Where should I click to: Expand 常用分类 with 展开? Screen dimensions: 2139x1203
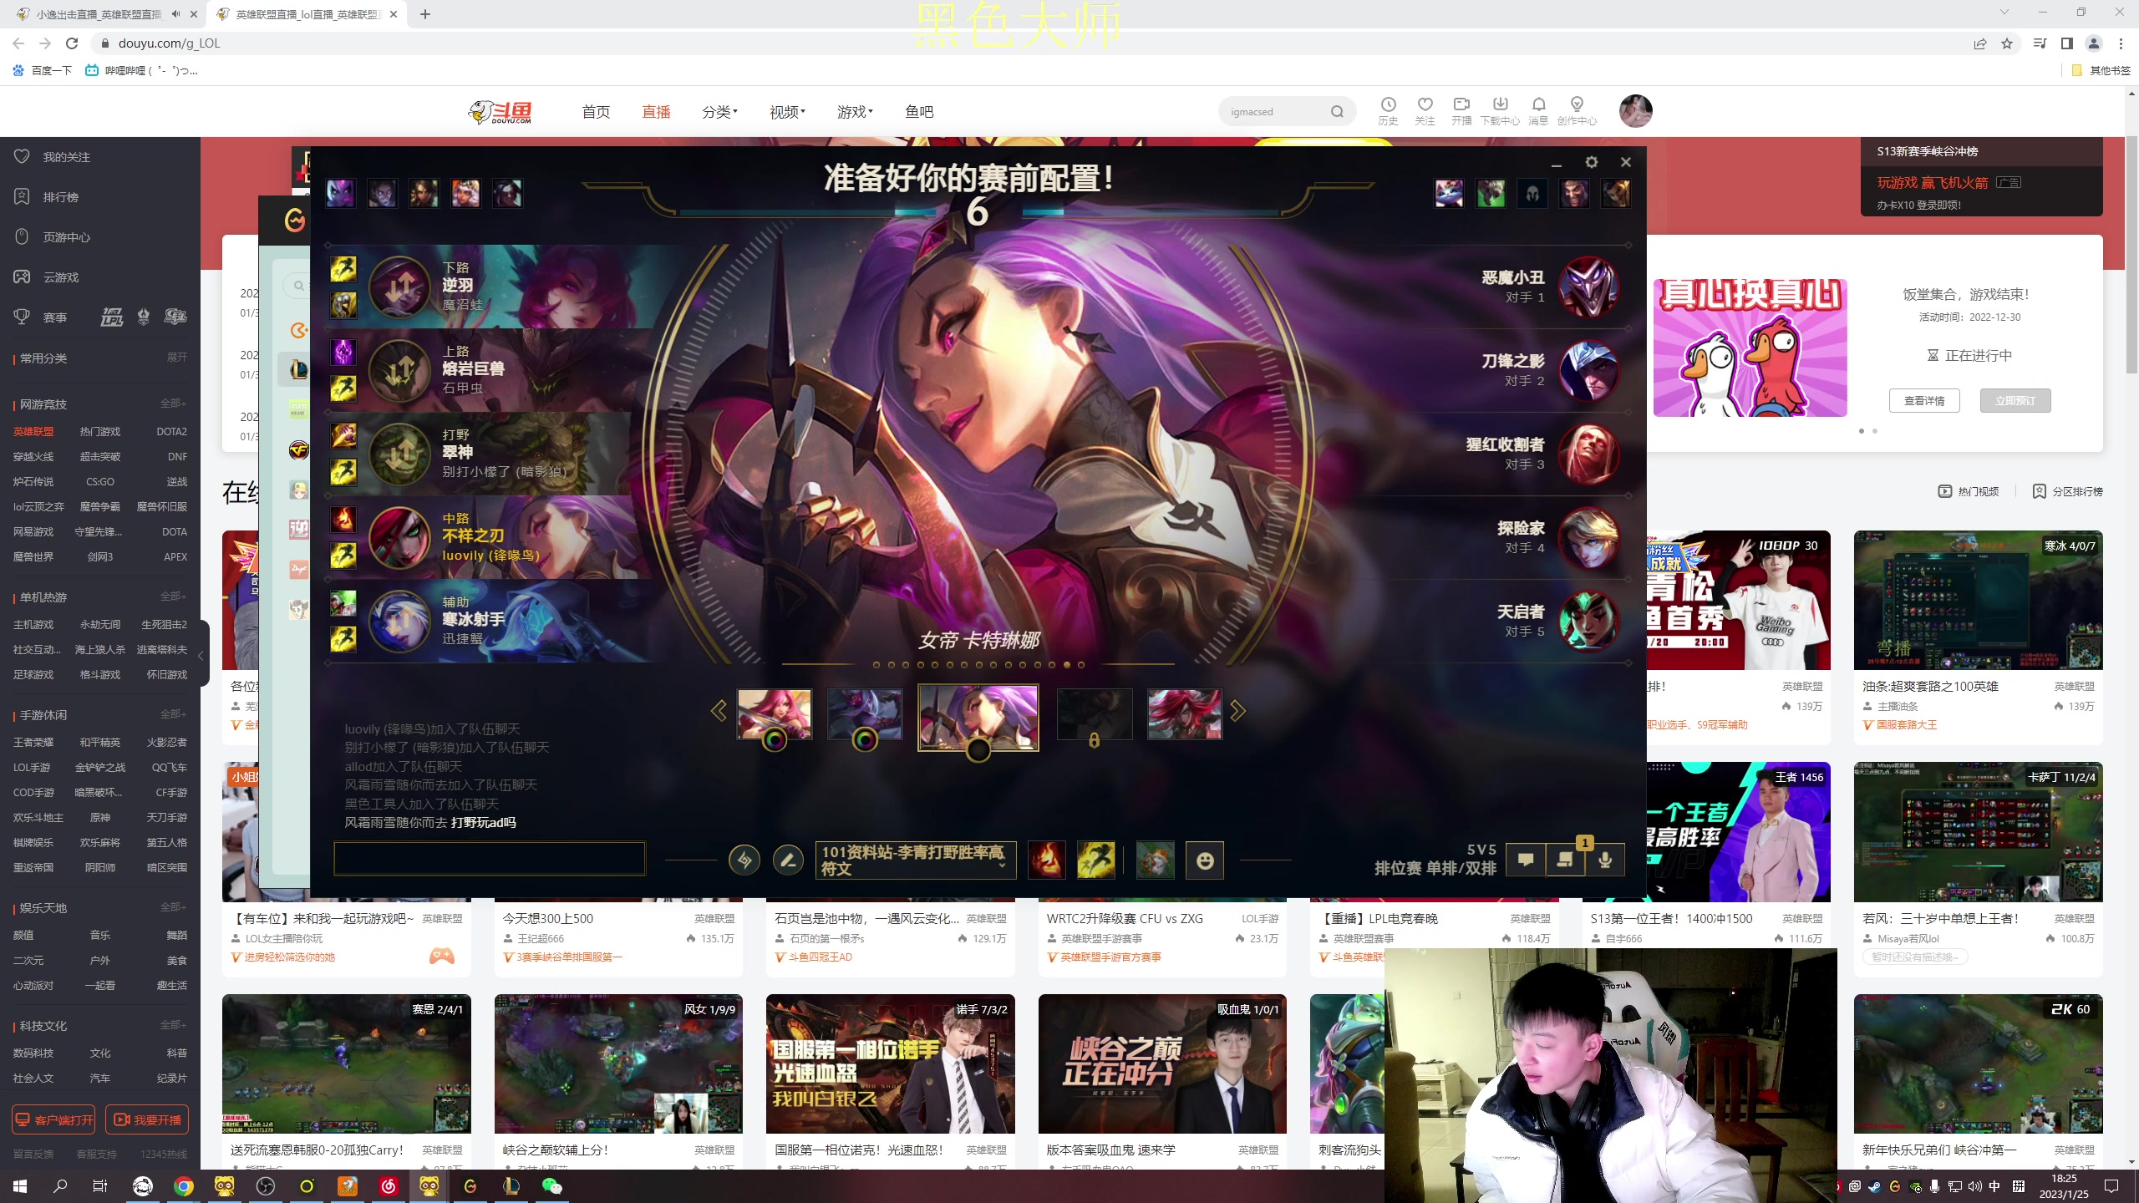pos(176,358)
